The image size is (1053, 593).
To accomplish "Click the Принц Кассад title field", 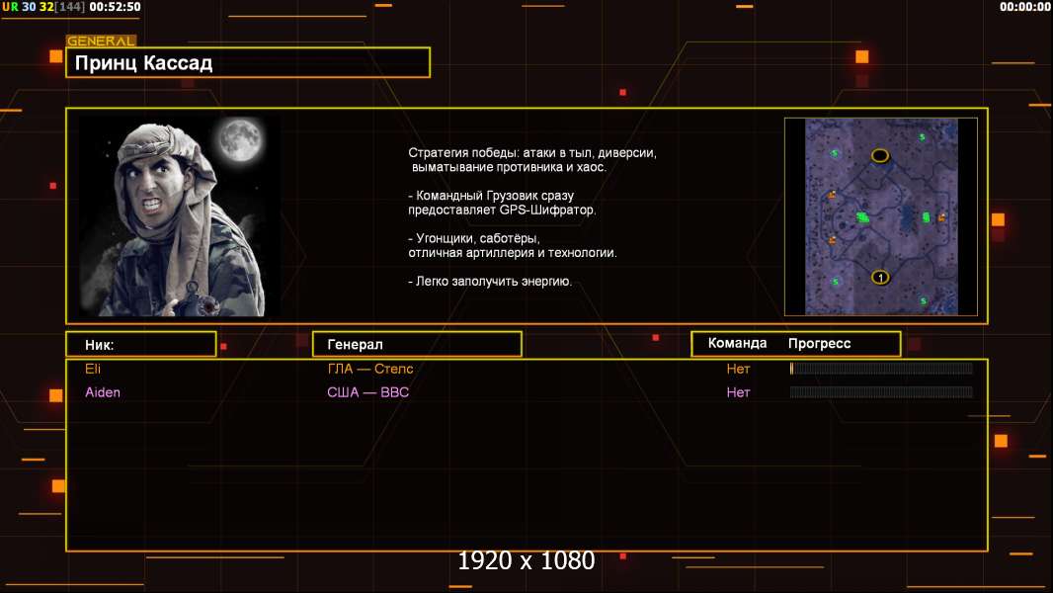I will pos(248,62).
